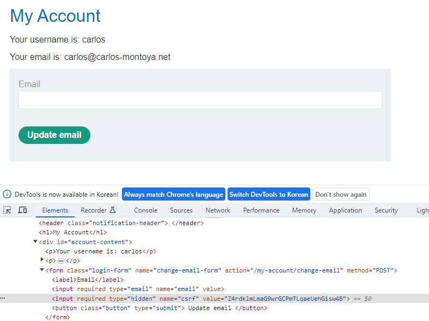Screen dimensions: 429x321
Task: Switch to the Security tab
Action: point(386,210)
